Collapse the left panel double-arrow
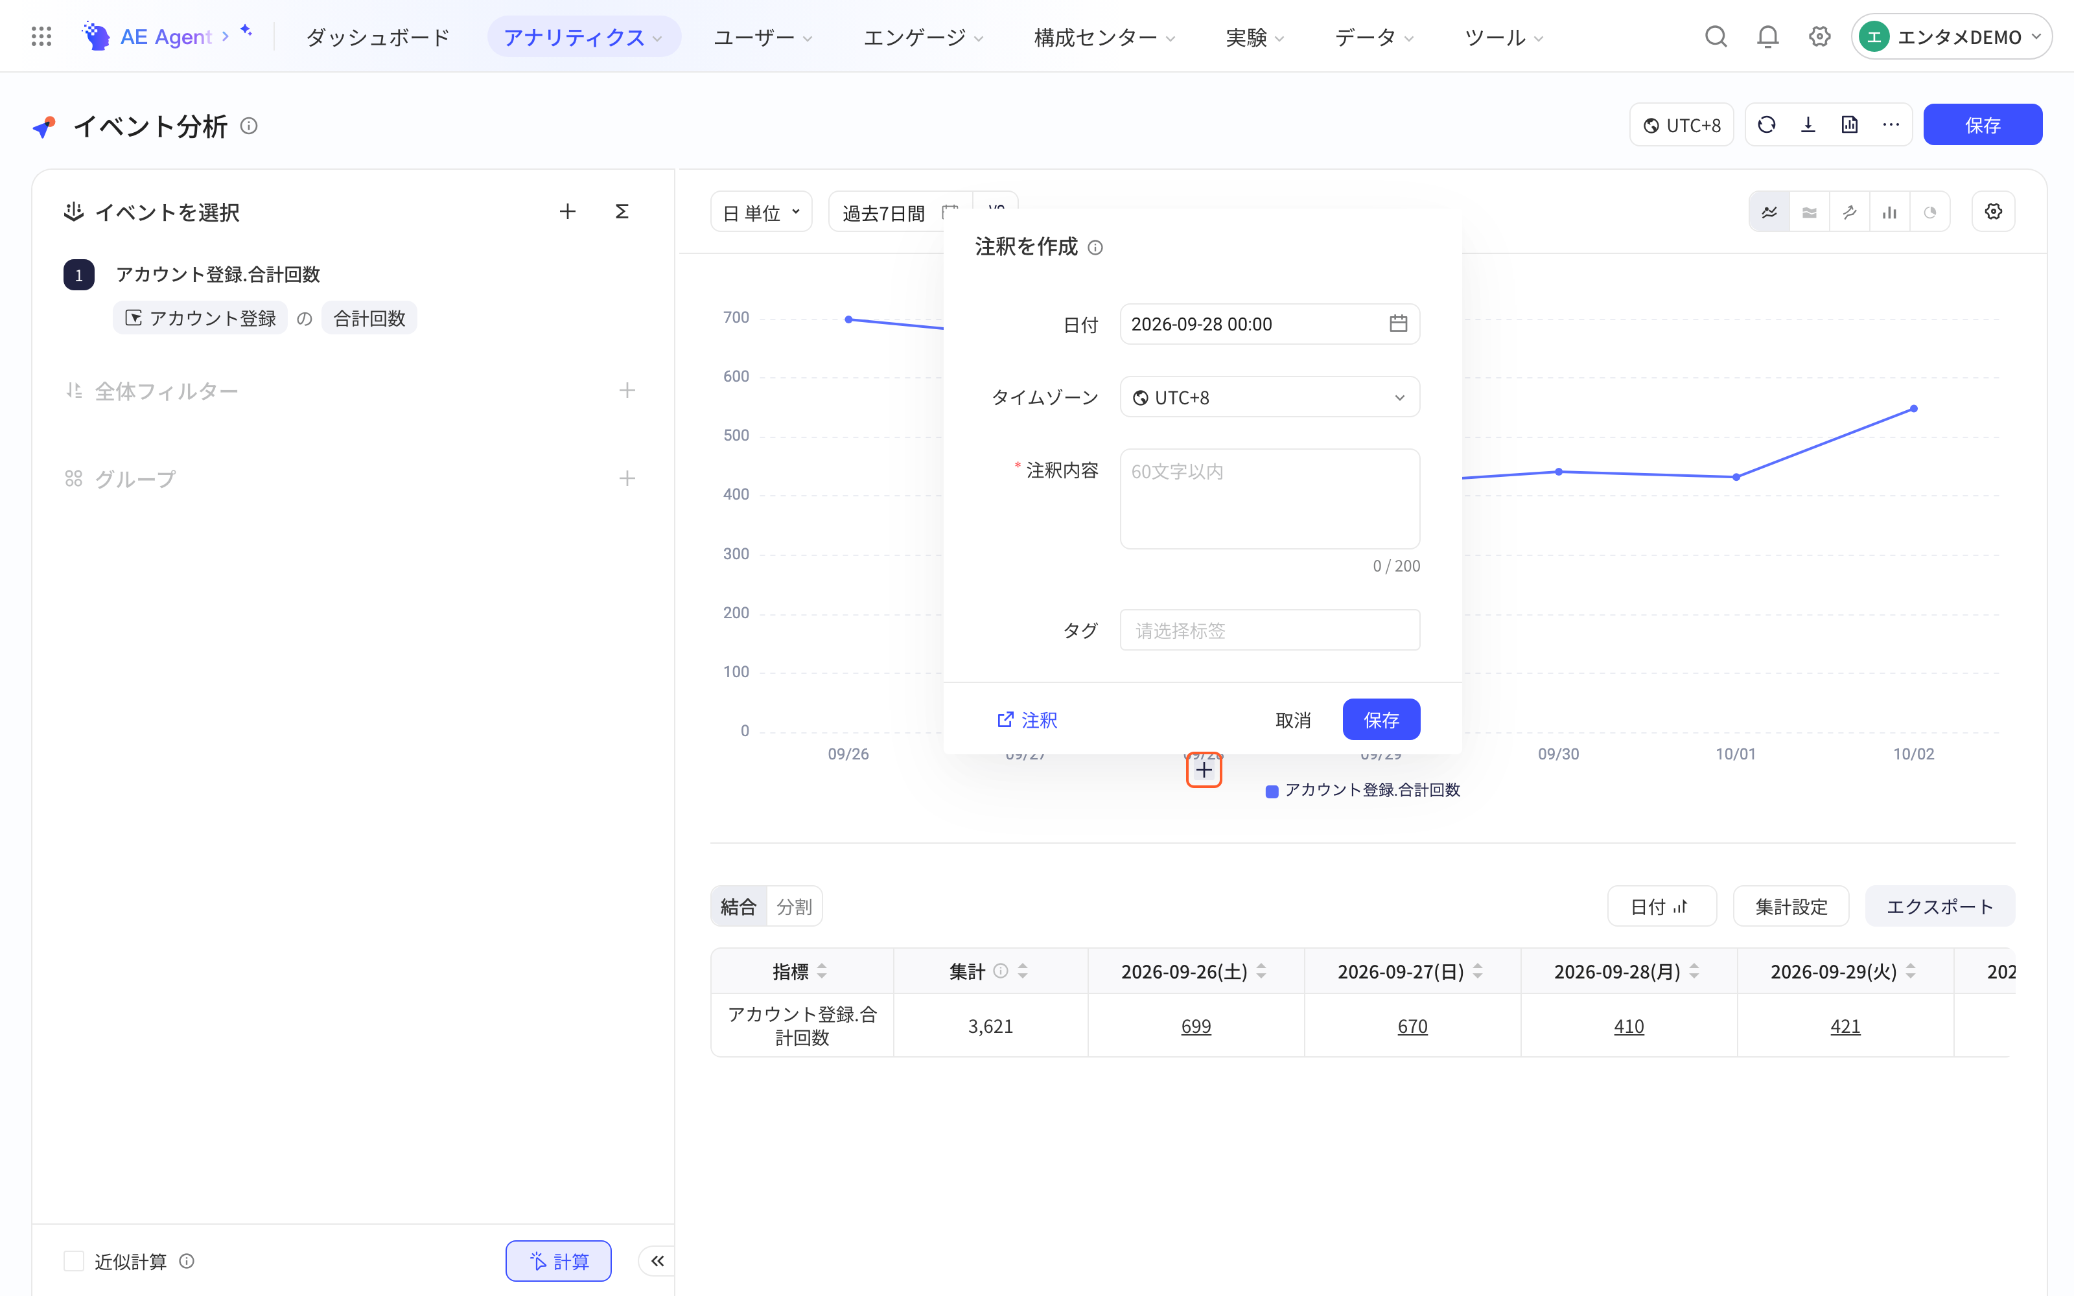This screenshot has width=2074, height=1296. click(657, 1261)
